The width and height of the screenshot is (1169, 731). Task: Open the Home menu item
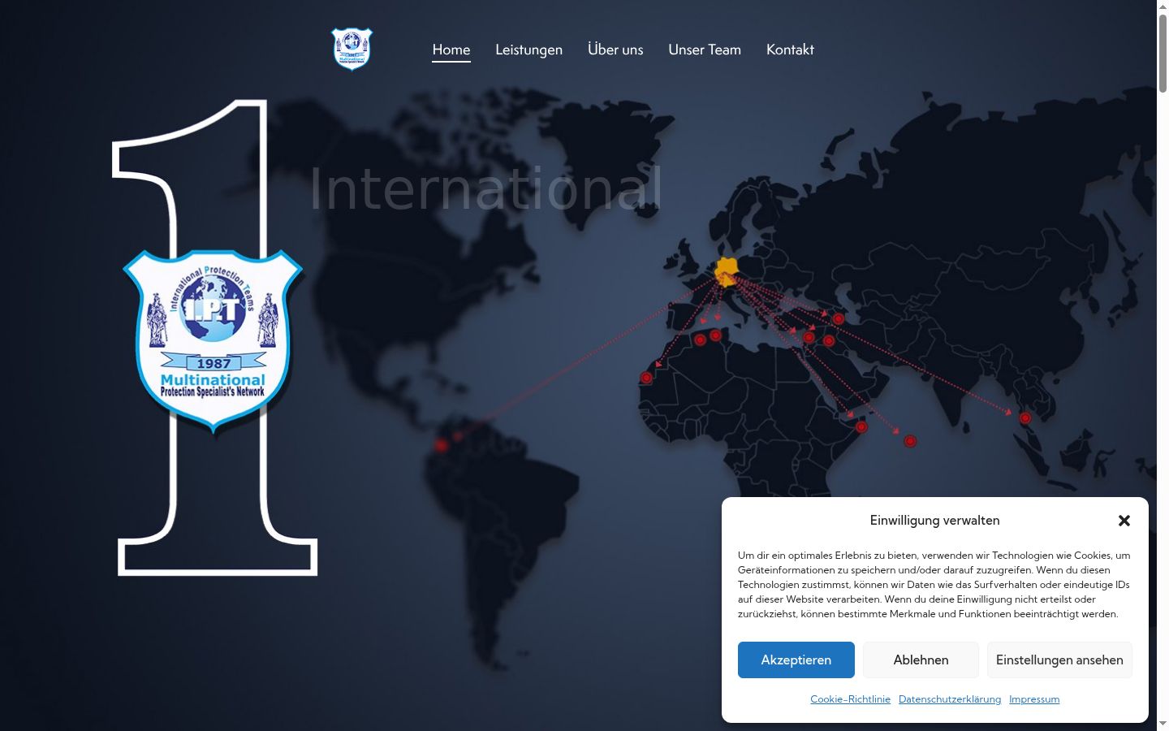(x=451, y=50)
